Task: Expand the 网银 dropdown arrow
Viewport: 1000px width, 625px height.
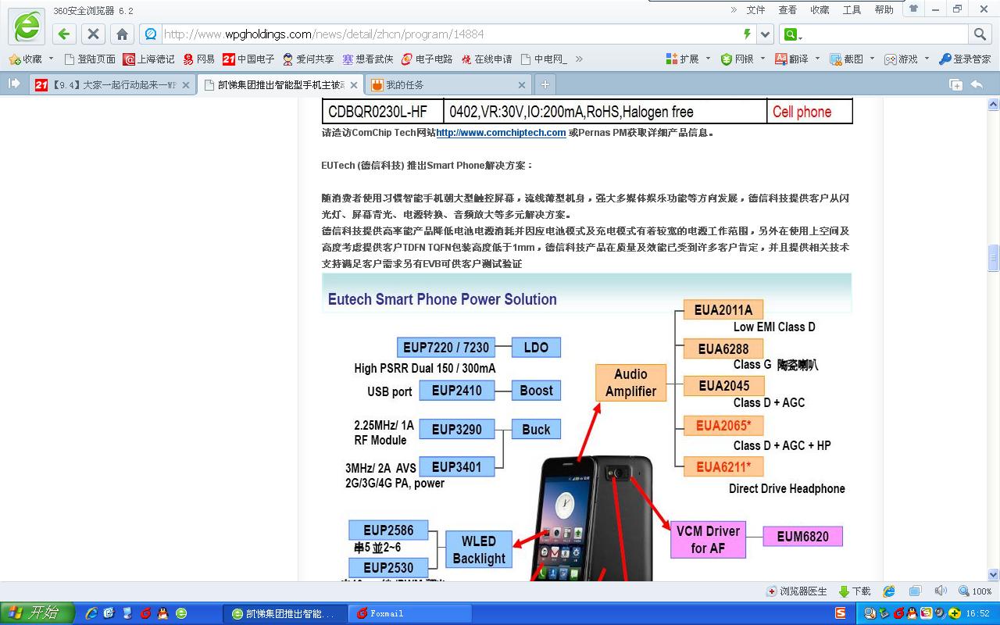Action: click(762, 59)
